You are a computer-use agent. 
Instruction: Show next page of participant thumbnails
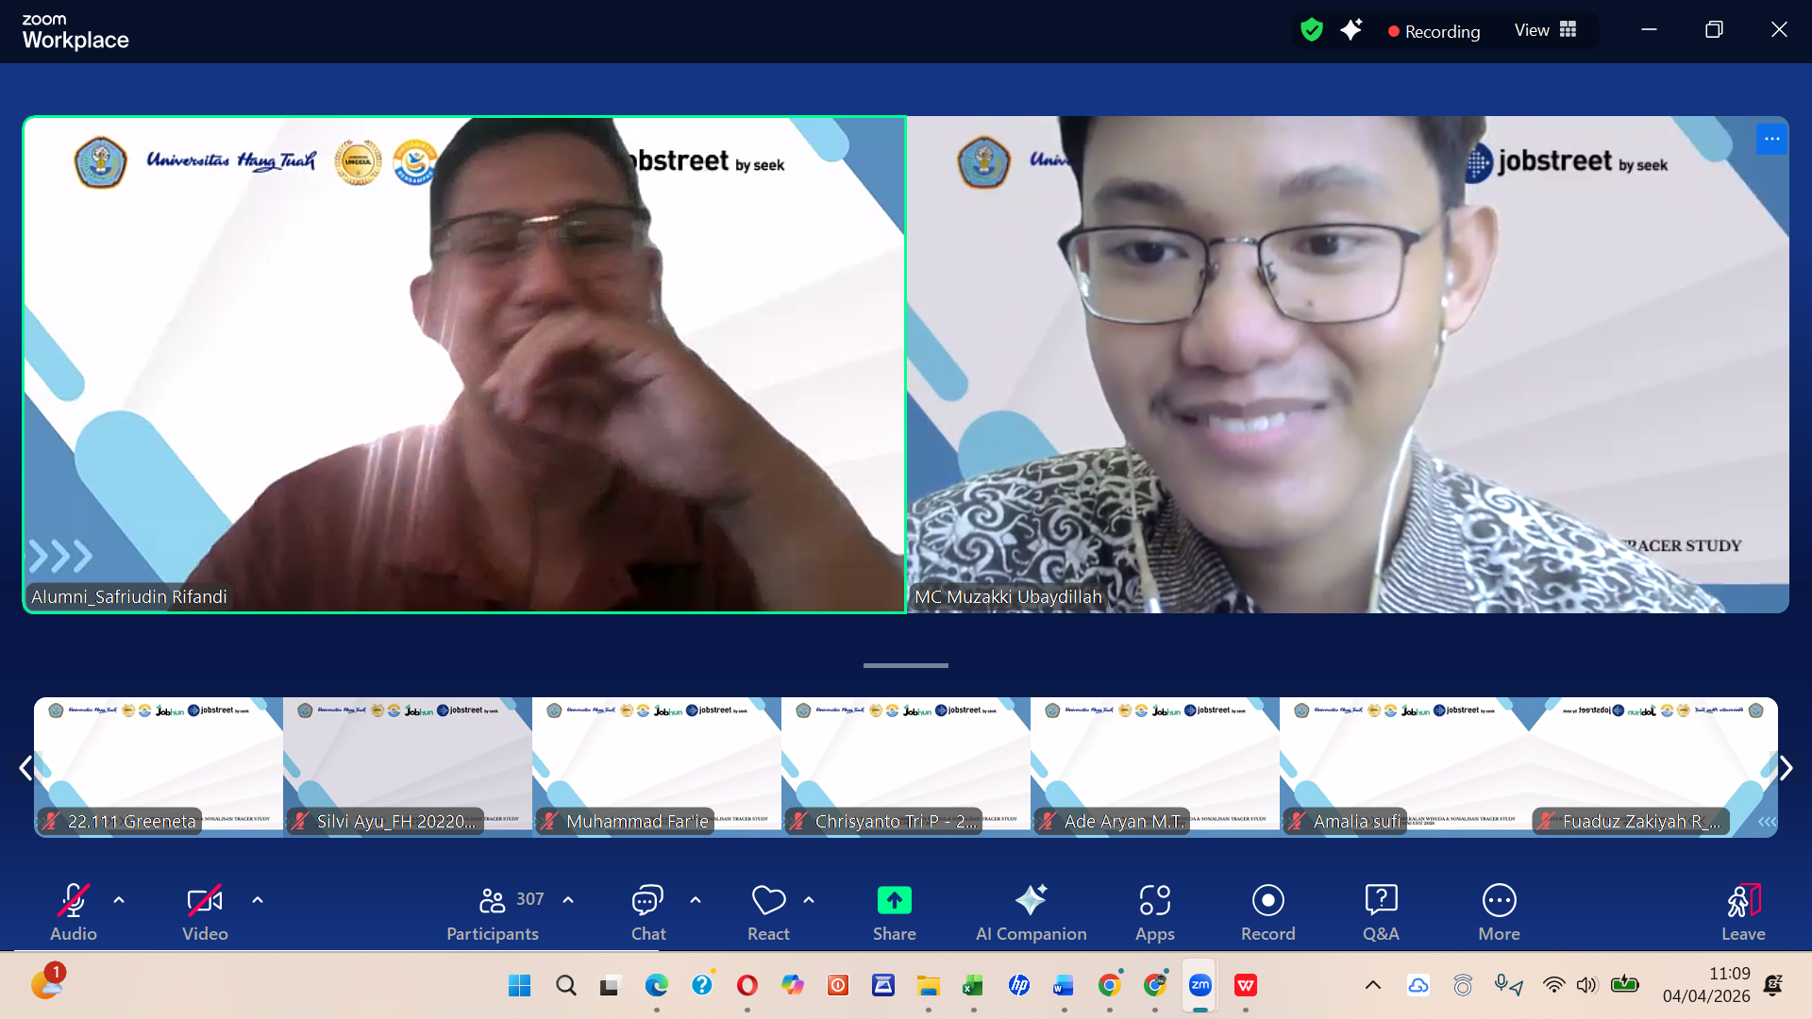point(1786,768)
